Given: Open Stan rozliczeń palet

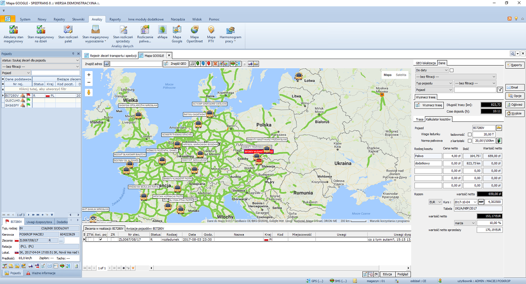Looking at the screenshot, I should 68,34.
